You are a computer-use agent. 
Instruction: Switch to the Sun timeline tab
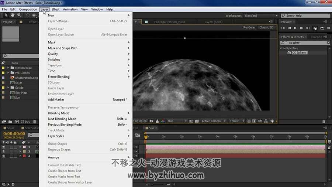click(x=151, y=128)
